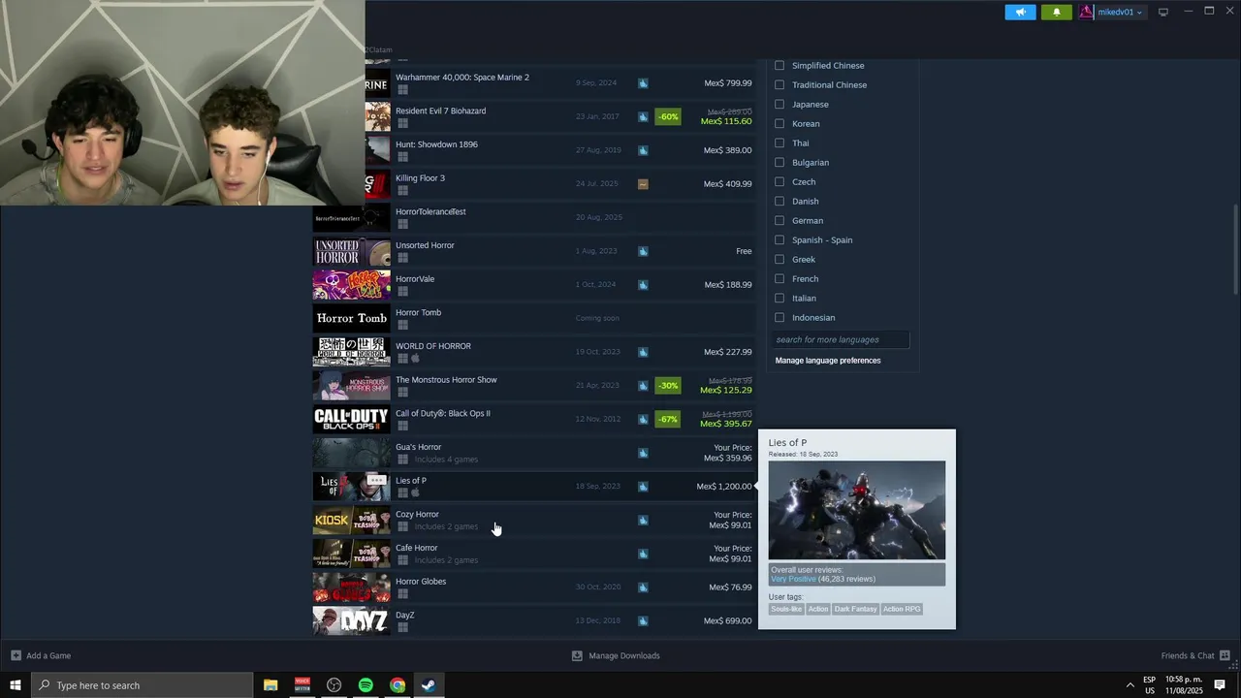Click the page vertical scrollbar

(x=1235, y=249)
